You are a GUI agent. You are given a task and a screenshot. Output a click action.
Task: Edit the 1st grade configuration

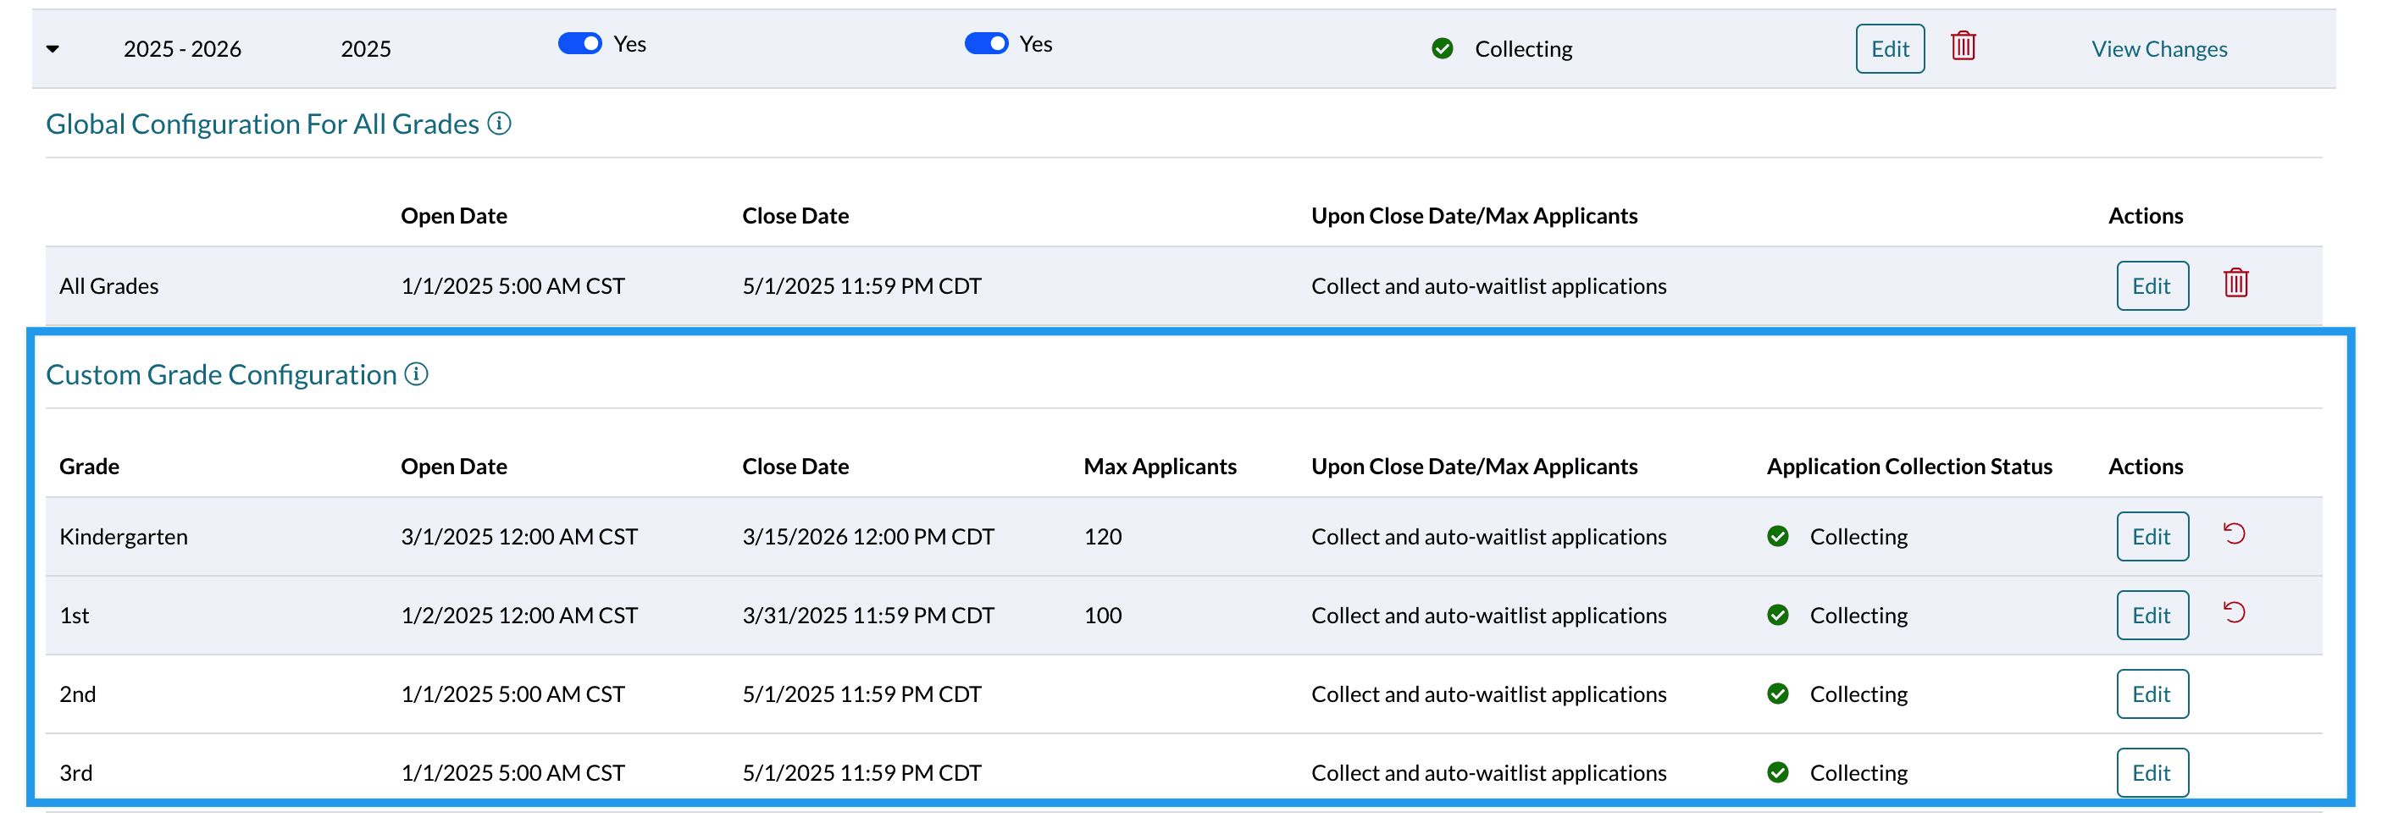(x=2151, y=616)
